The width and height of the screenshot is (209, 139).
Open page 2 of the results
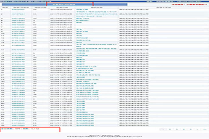170,129
